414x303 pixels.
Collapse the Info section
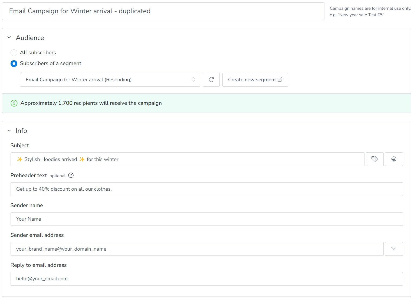[x=9, y=130]
